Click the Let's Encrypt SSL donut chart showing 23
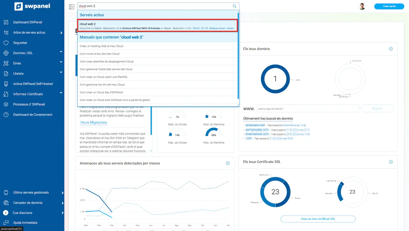Viewport: 409px width, 231px height. pos(275,192)
